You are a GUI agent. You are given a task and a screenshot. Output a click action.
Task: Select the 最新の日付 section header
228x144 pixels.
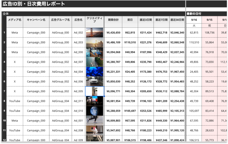coord(194,13)
